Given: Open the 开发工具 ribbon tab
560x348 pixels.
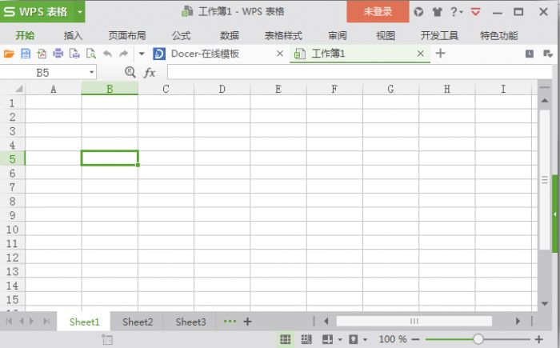Looking at the screenshot, I should [x=439, y=35].
